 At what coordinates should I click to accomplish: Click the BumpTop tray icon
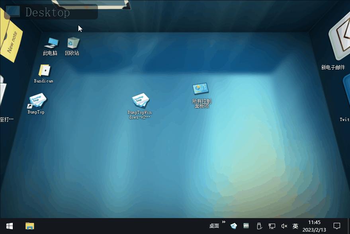click(233, 226)
